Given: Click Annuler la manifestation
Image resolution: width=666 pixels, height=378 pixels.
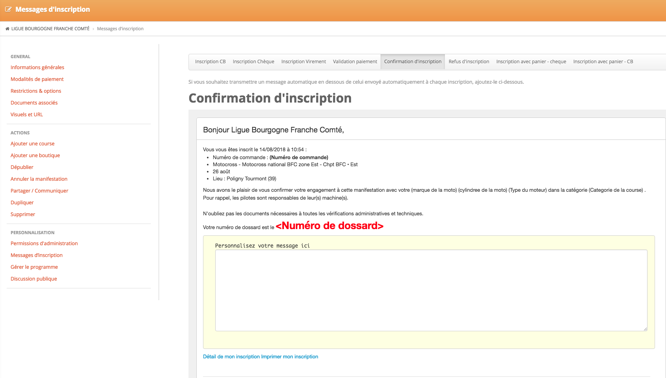Looking at the screenshot, I should click(x=39, y=179).
